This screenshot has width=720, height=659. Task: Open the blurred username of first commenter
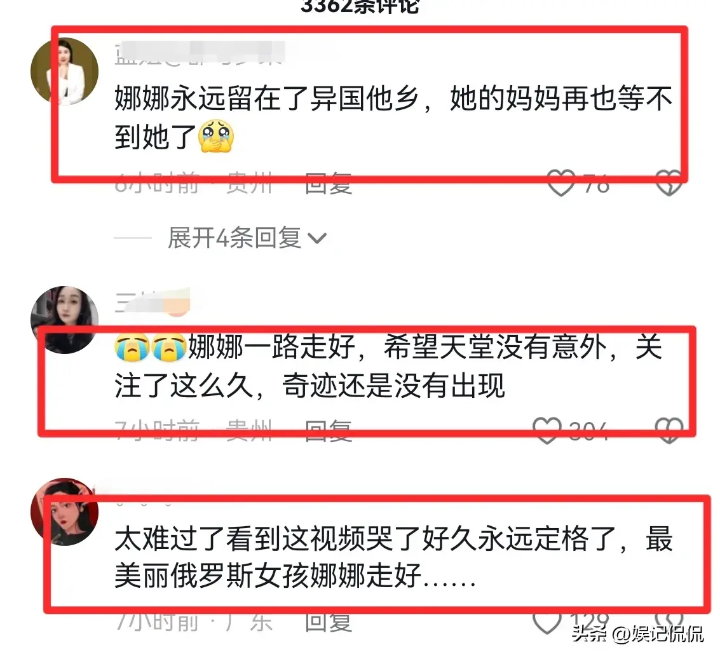coord(200,53)
